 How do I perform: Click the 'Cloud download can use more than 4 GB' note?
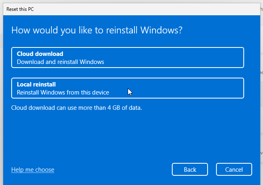point(76,108)
